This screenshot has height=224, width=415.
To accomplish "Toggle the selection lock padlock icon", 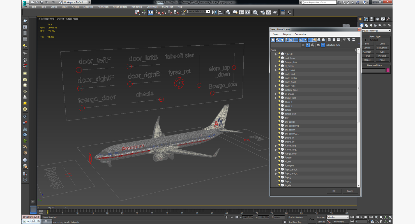I will (232, 217).
